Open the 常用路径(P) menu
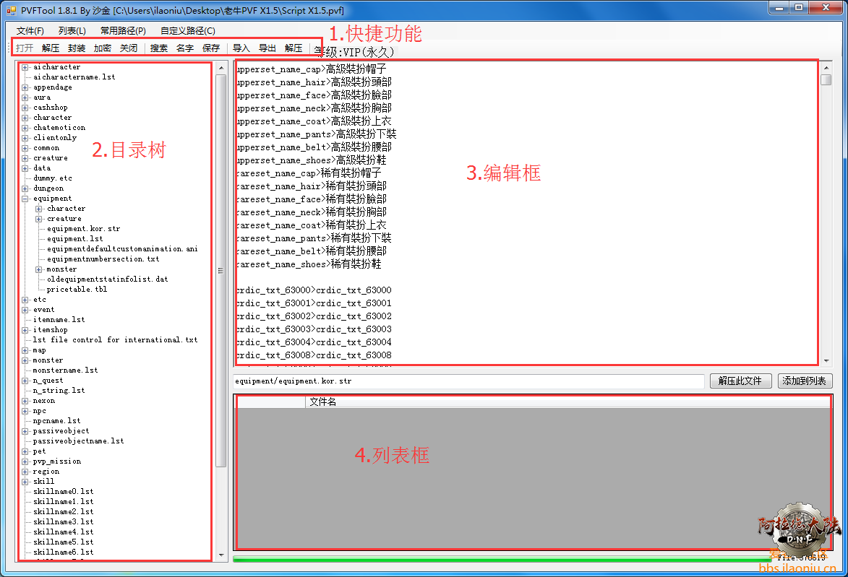Viewport: 848px width, 577px height. click(x=123, y=31)
